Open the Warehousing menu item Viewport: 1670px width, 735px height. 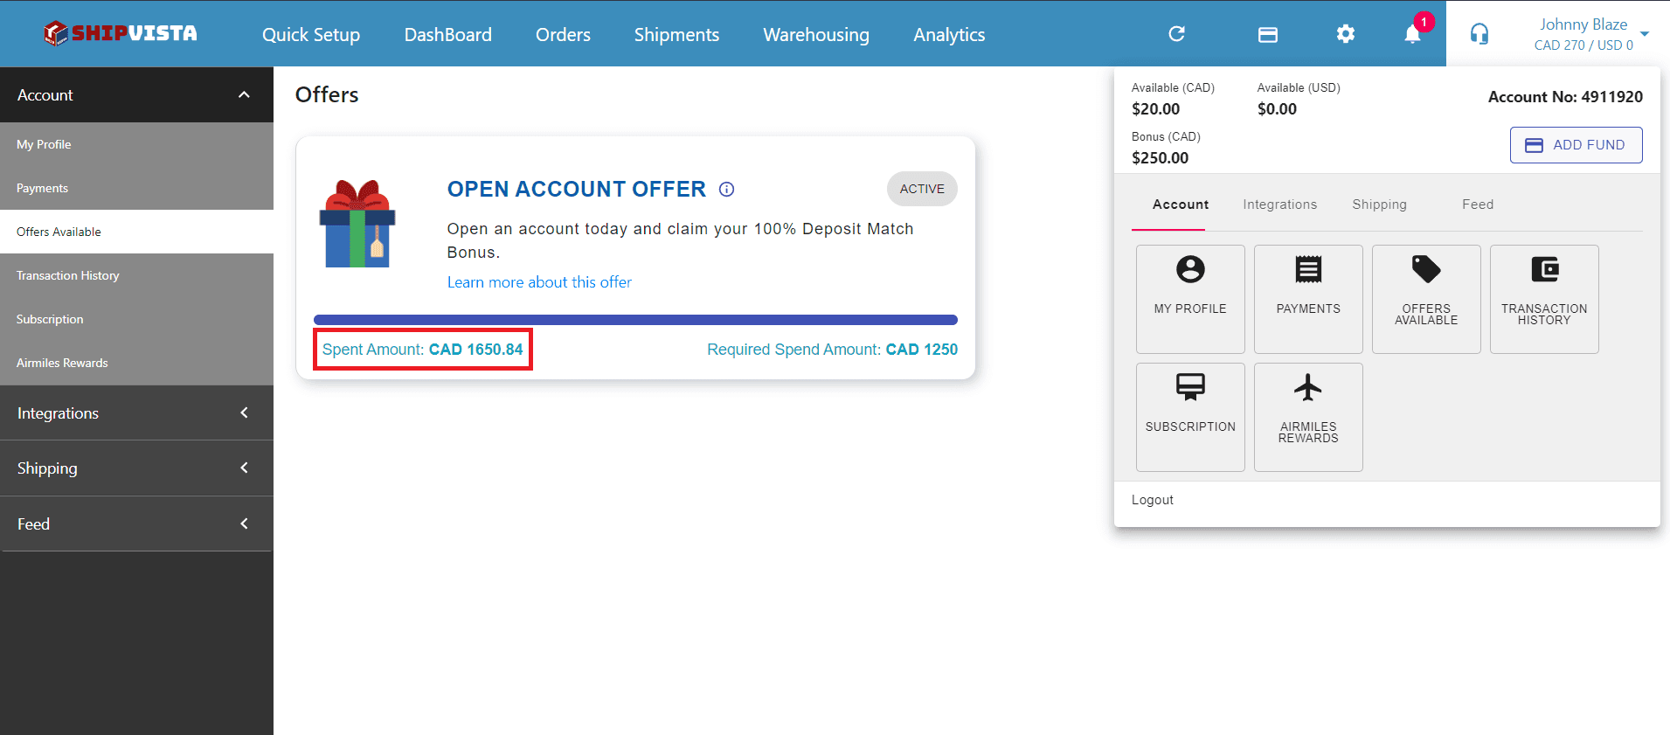[x=816, y=34]
